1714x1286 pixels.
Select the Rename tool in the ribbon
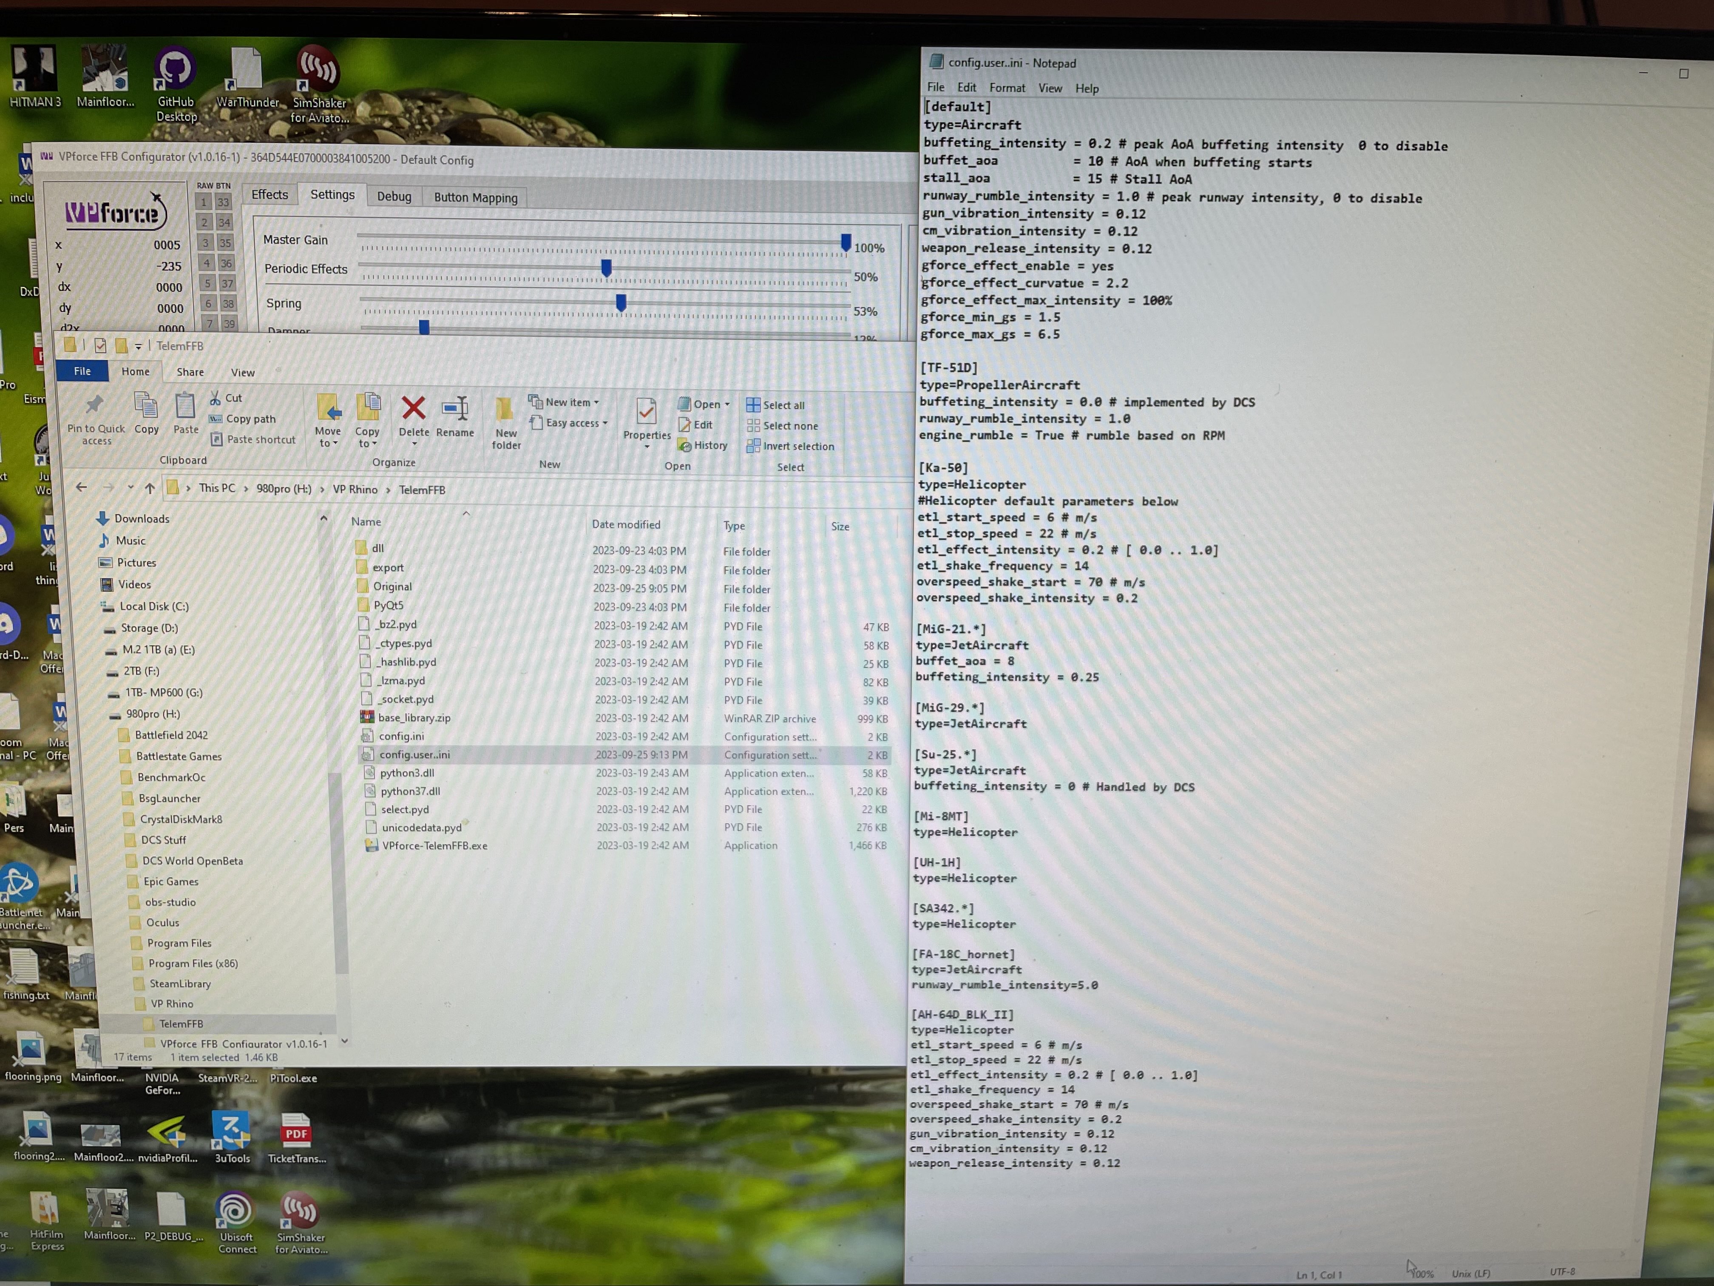click(x=456, y=418)
